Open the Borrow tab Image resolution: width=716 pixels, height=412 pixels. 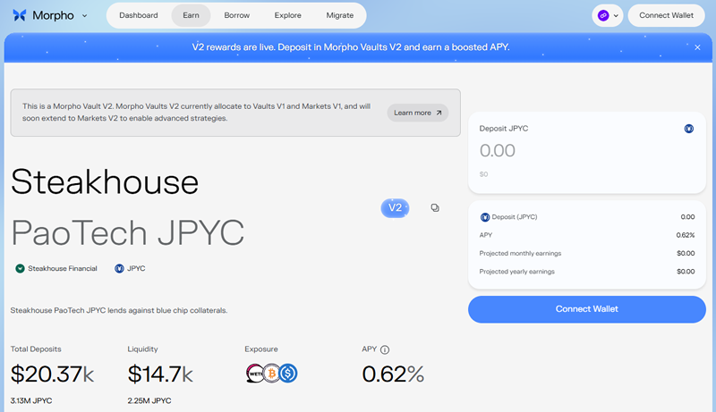[237, 15]
